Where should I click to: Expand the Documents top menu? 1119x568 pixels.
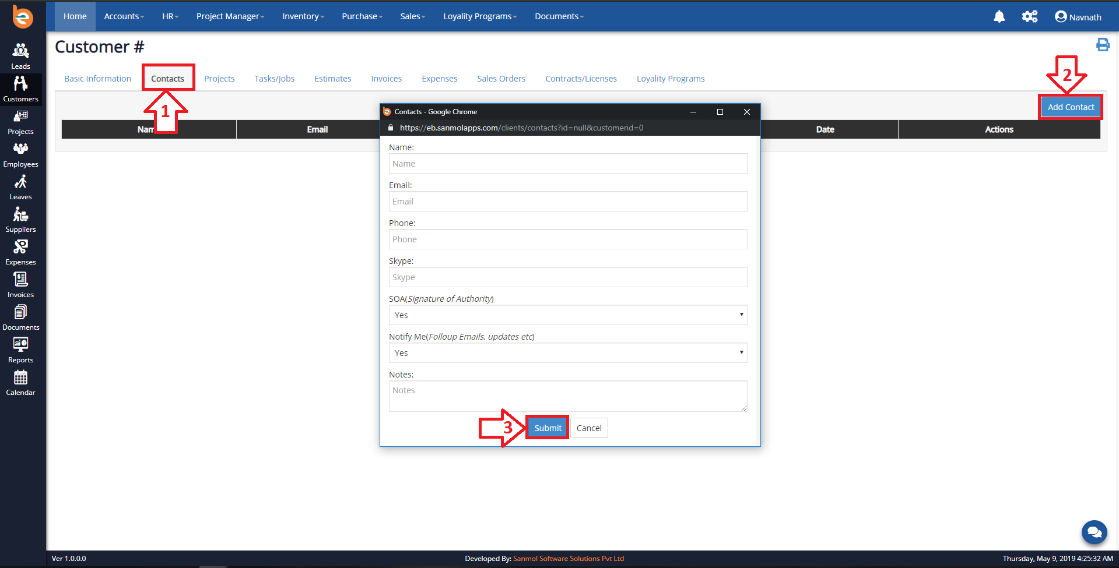pos(559,16)
